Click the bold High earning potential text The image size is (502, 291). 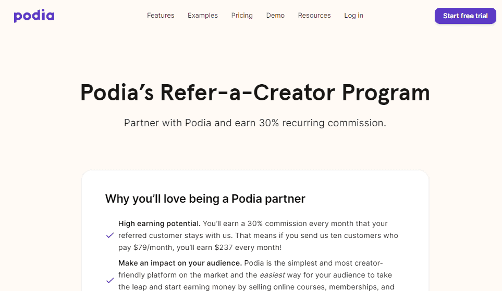pyautogui.click(x=159, y=223)
